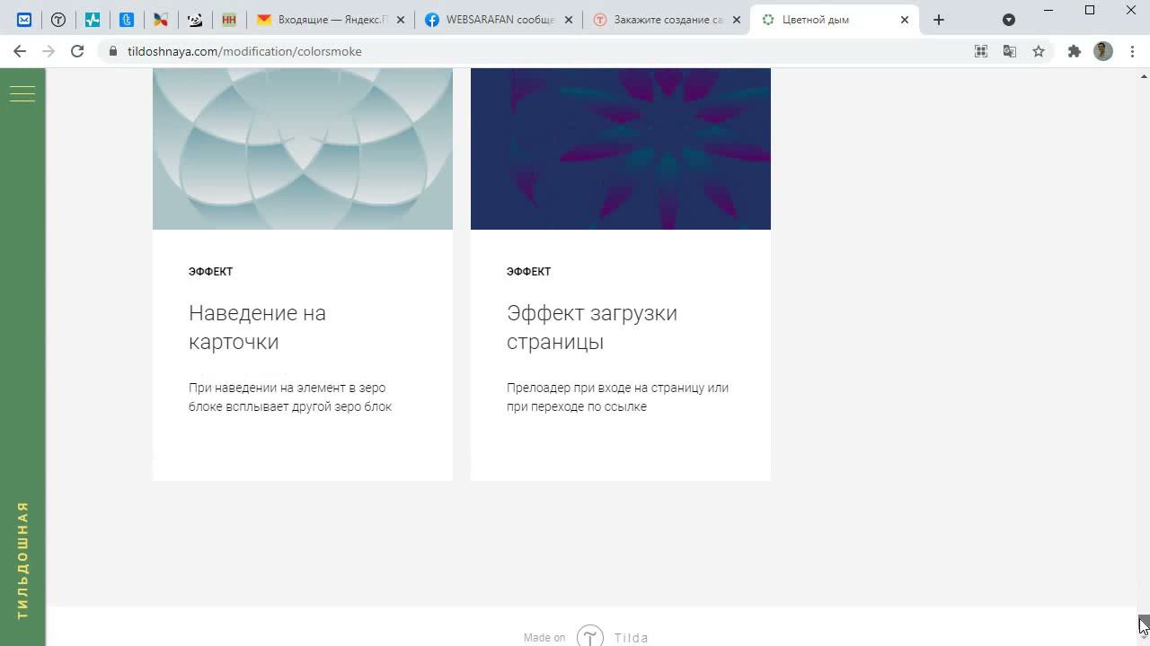Close the Входящие — Яндекс tab
Image resolution: width=1150 pixels, height=646 pixels.
pyautogui.click(x=401, y=20)
